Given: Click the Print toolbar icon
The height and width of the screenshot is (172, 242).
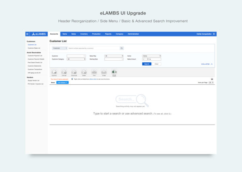Looking at the screenshot, I should pos(94,73).
